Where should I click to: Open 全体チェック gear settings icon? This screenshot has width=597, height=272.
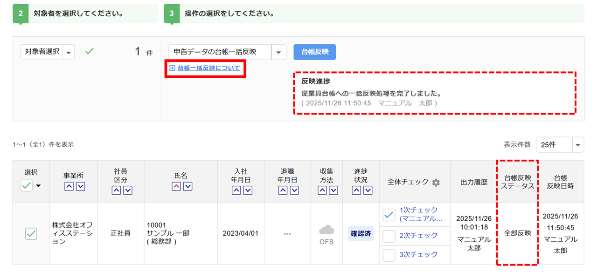[x=436, y=182]
